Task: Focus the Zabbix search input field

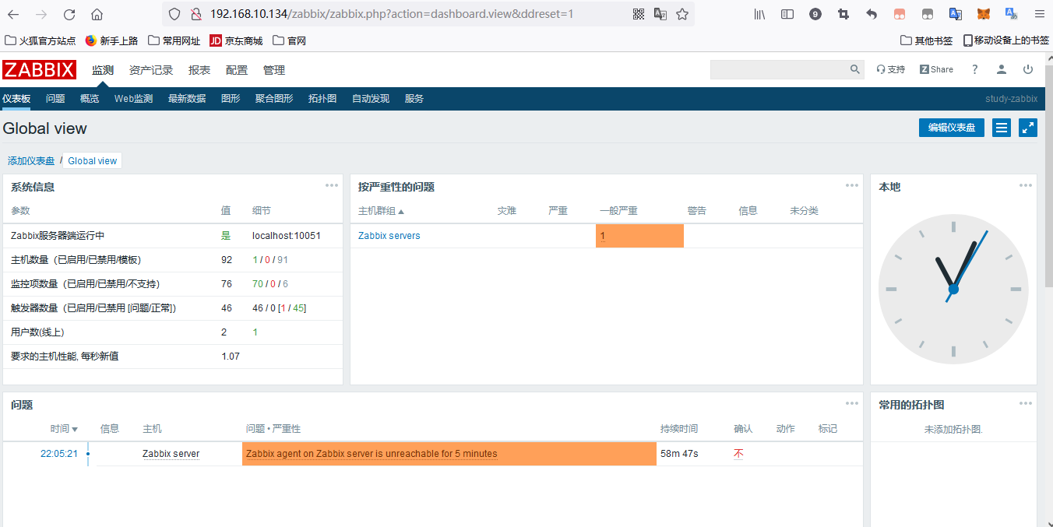Action: [x=780, y=69]
